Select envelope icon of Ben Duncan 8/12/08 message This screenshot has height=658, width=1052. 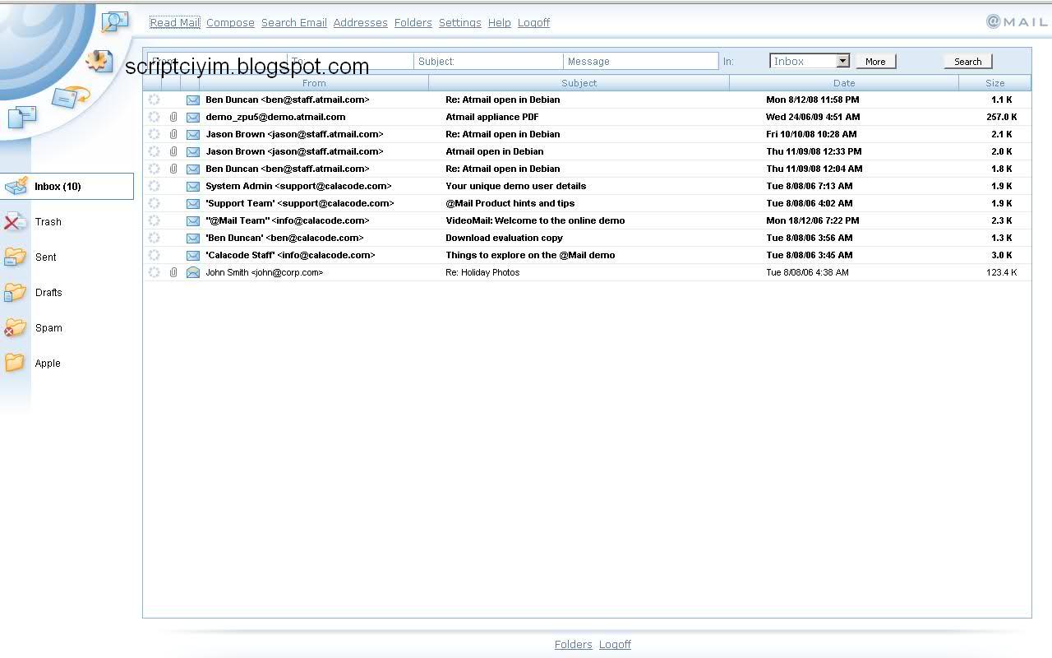click(x=193, y=100)
